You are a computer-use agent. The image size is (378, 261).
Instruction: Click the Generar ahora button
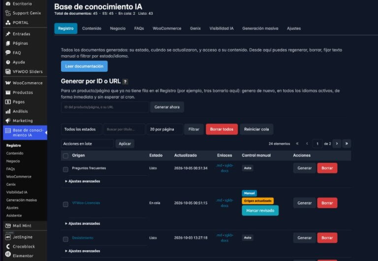point(167,107)
